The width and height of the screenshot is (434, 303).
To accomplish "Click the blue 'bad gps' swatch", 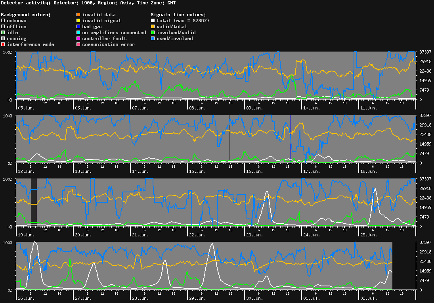I will tap(78, 27).
